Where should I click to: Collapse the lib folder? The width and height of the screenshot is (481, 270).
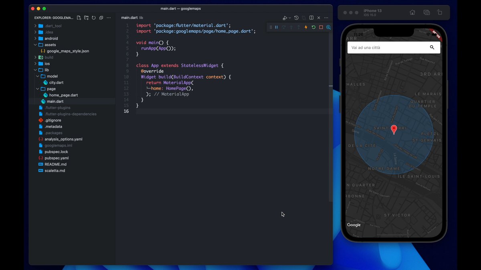coord(46,70)
